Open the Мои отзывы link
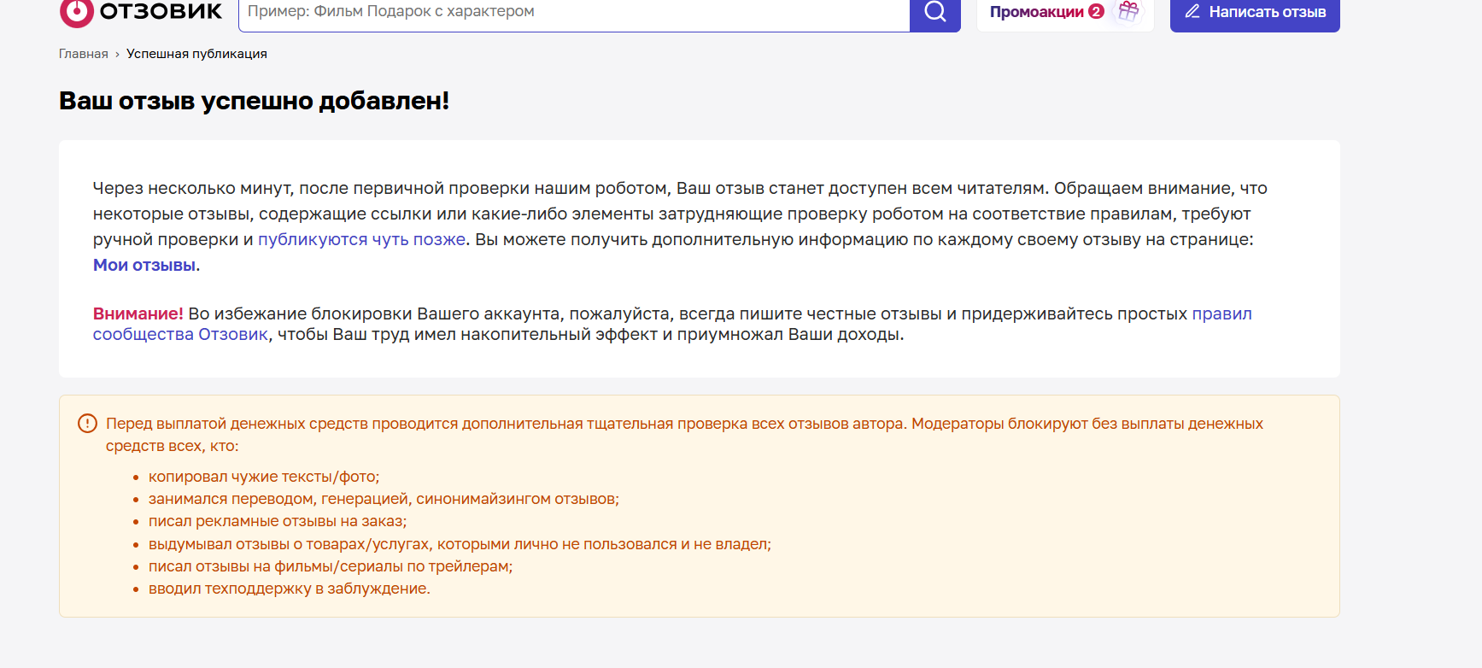 [144, 265]
